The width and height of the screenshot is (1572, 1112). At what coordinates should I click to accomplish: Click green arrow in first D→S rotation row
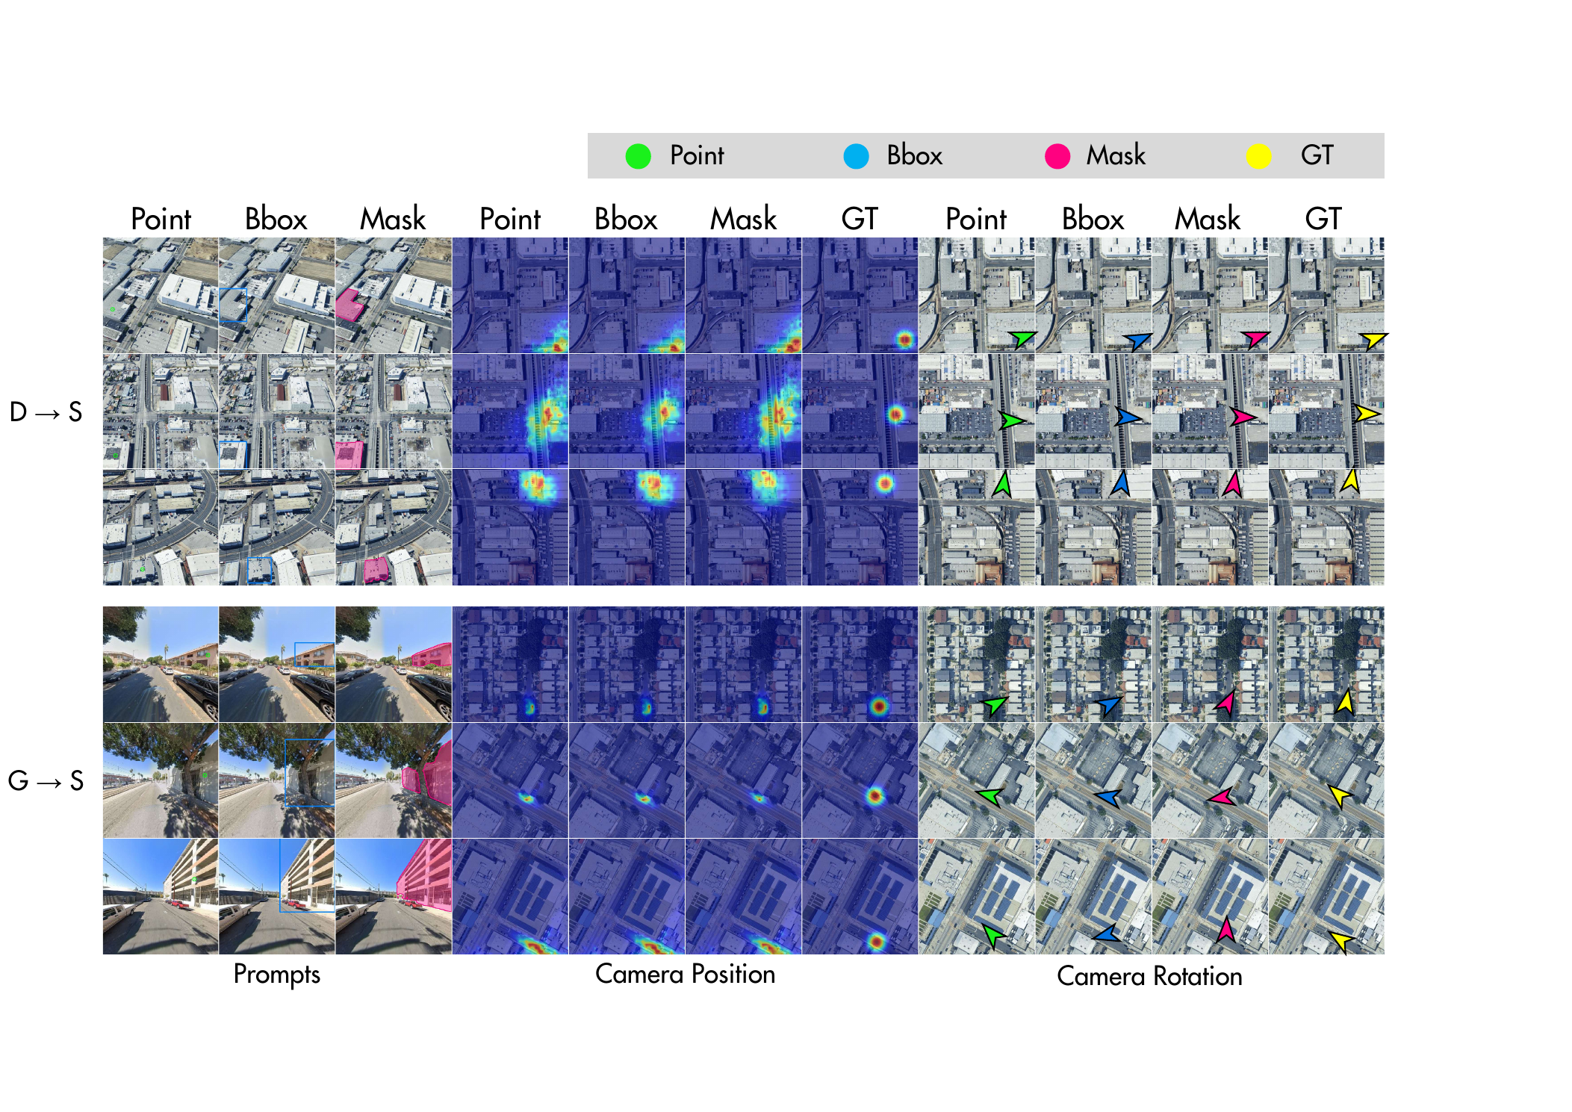pos(1022,339)
